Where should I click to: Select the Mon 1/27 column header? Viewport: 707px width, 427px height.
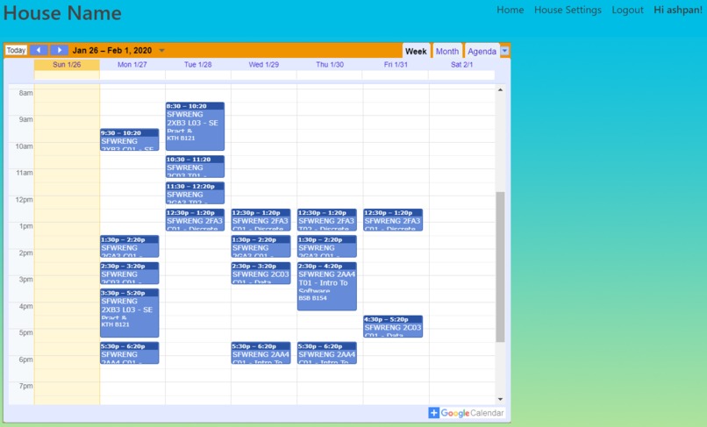132,65
